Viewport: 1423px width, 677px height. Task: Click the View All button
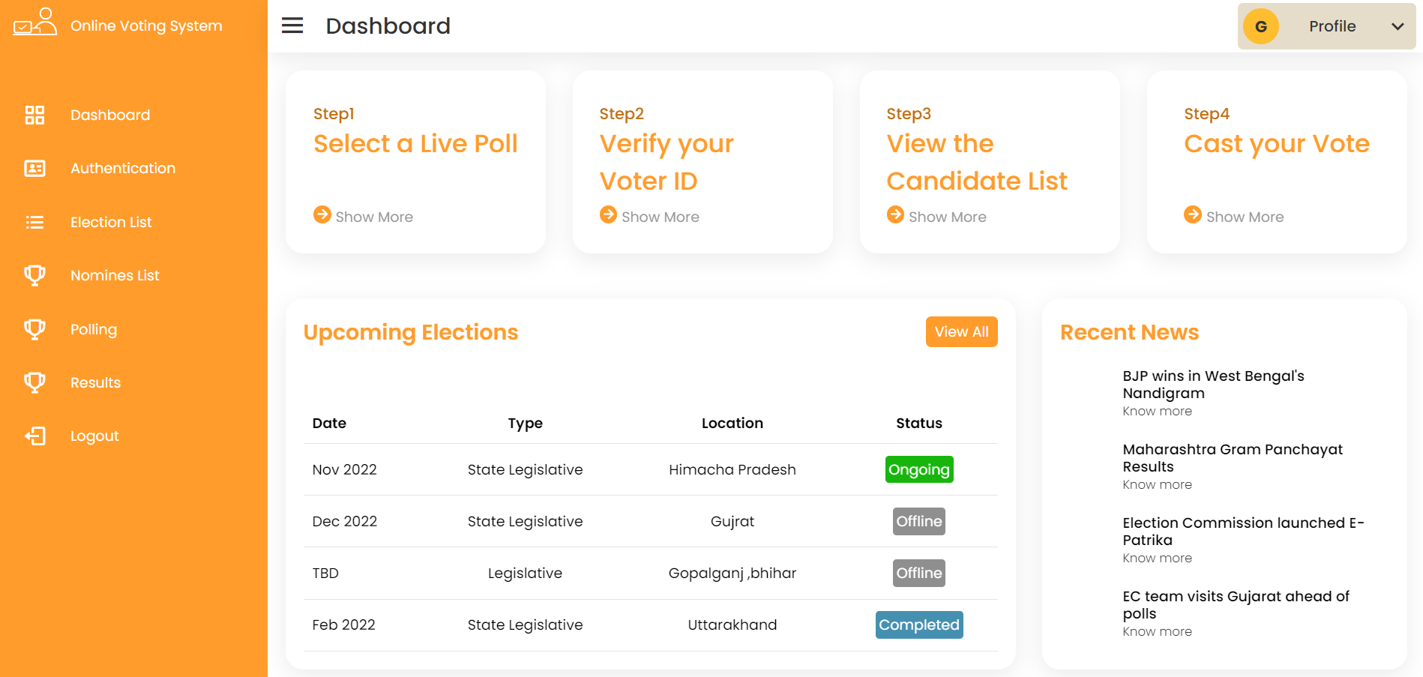(961, 331)
